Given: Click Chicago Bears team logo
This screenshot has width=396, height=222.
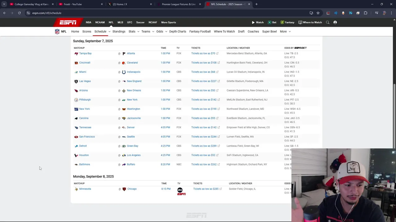Looking at the screenshot, I should coord(124,189).
